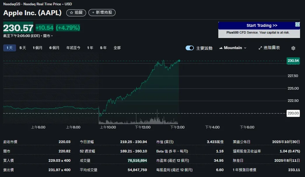Click the 233.11 one-year target value
The width and height of the screenshot is (305, 177).
pos(294,170)
